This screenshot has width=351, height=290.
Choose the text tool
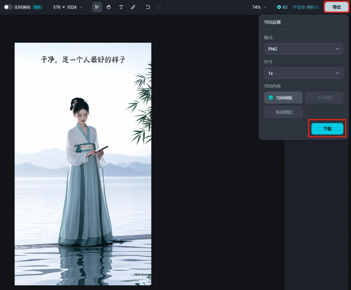tap(121, 7)
